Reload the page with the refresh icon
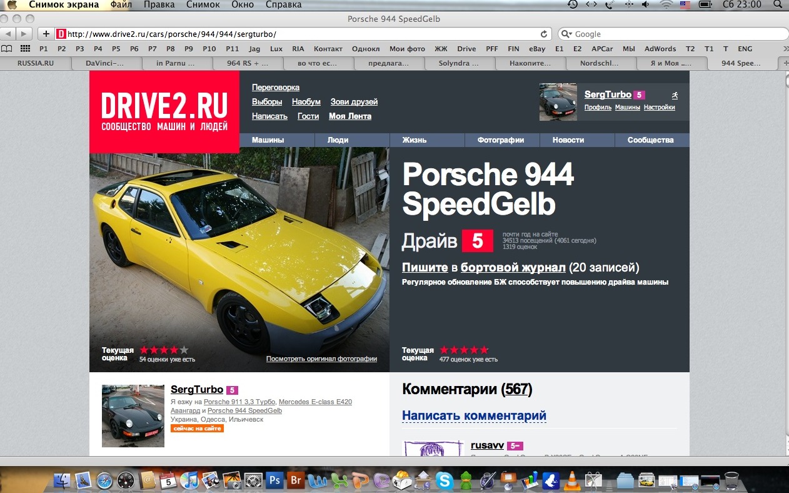789x493 pixels. (x=544, y=34)
